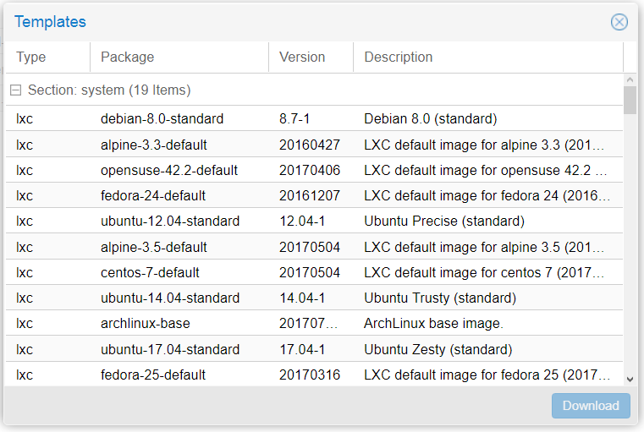Sort by the Version column header

click(x=311, y=57)
